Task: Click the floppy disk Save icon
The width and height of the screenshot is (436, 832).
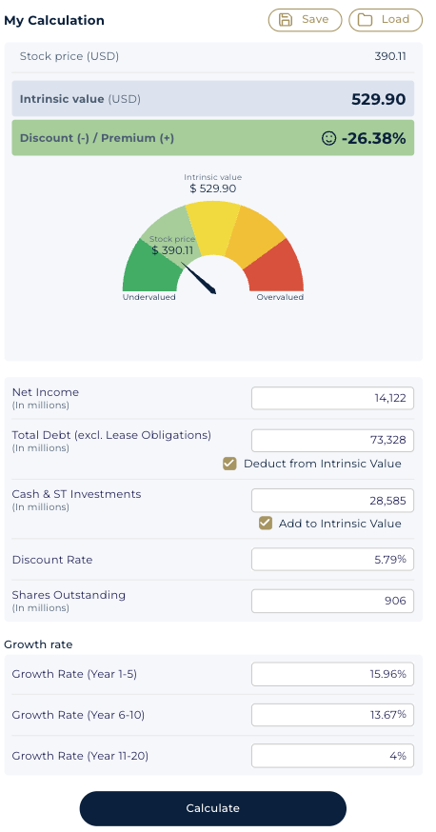Action: (286, 20)
